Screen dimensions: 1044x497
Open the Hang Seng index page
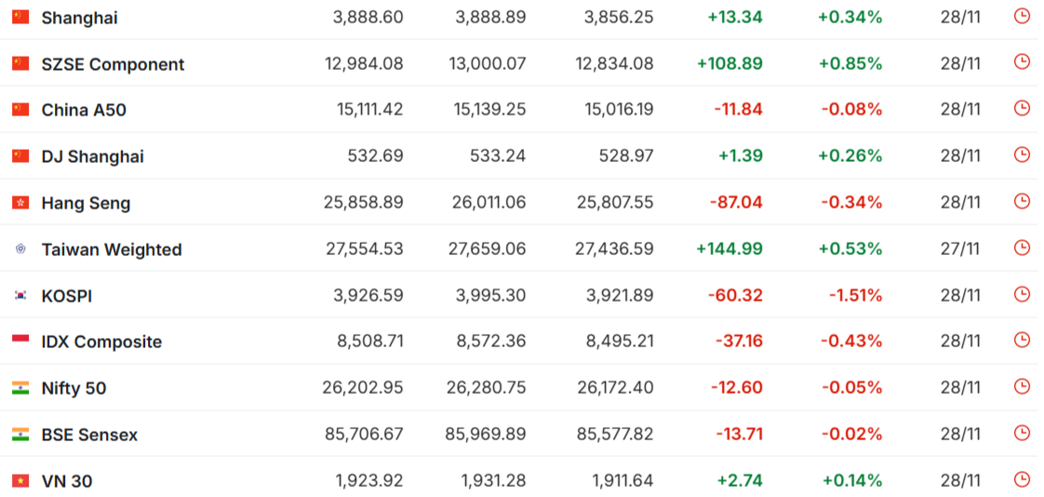click(x=86, y=203)
